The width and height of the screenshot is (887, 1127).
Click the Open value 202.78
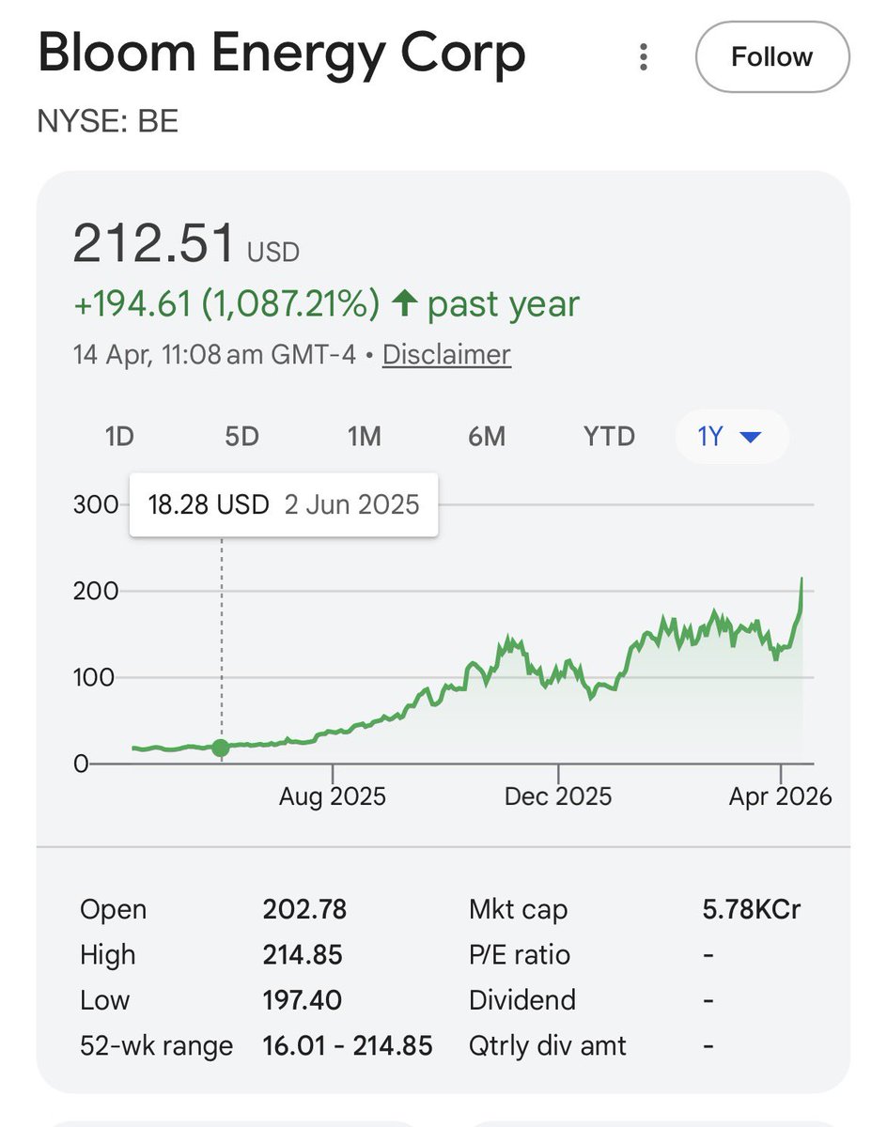point(304,909)
